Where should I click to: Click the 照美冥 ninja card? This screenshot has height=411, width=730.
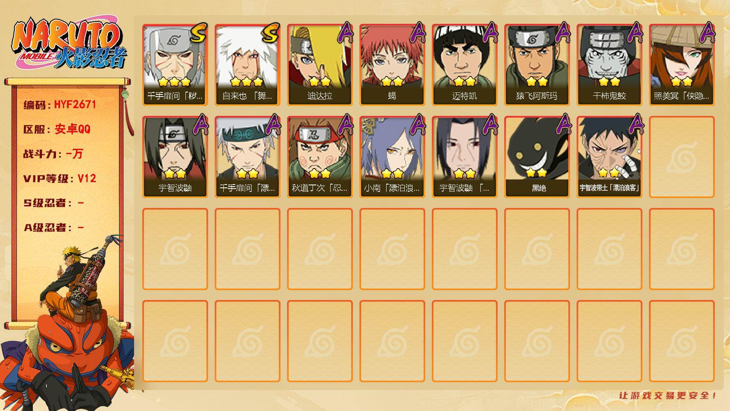pyautogui.click(x=681, y=65)
